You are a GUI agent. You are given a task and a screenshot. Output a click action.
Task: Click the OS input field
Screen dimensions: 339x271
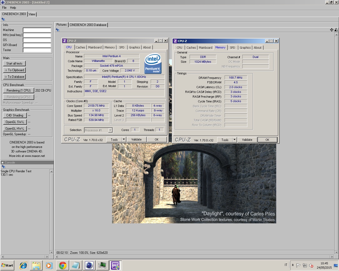37,40
